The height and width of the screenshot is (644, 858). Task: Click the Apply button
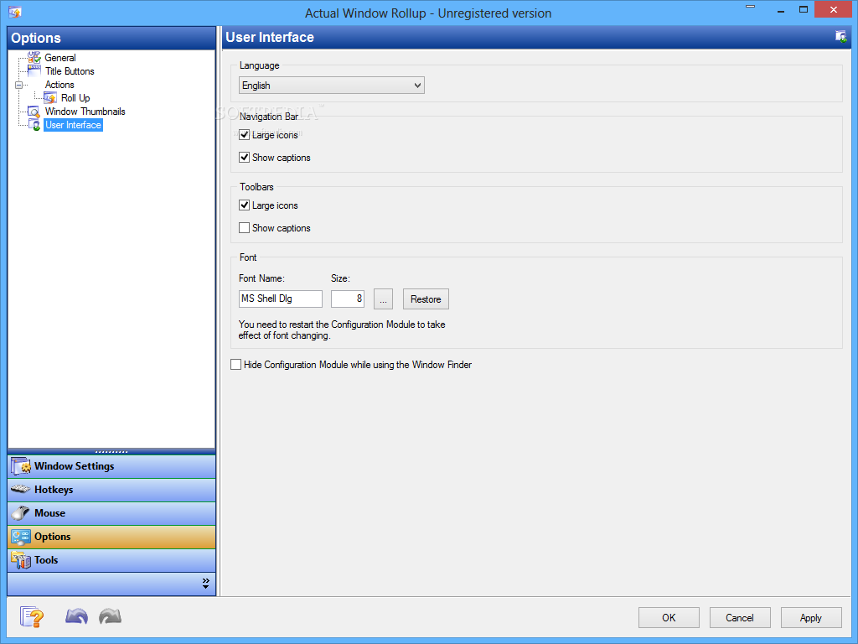click(x=811, y=618)
